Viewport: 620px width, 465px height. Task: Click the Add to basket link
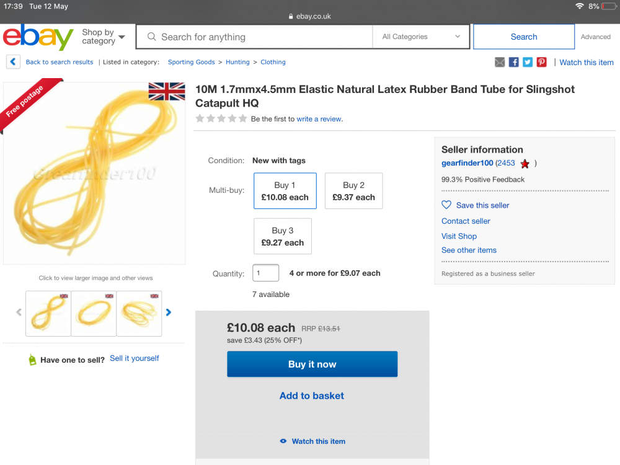pyautogui.click(x=312, y=396)
